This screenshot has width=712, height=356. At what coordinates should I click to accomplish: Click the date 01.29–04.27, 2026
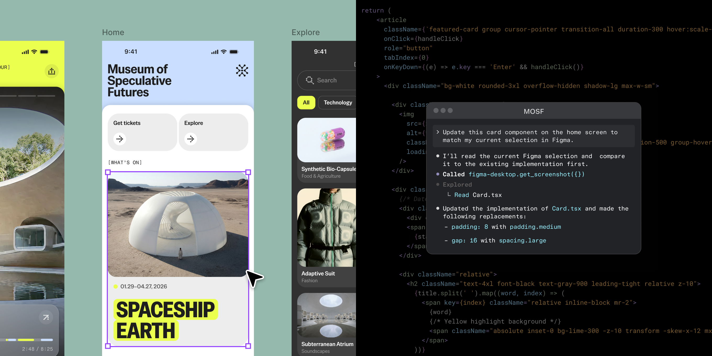143,286
